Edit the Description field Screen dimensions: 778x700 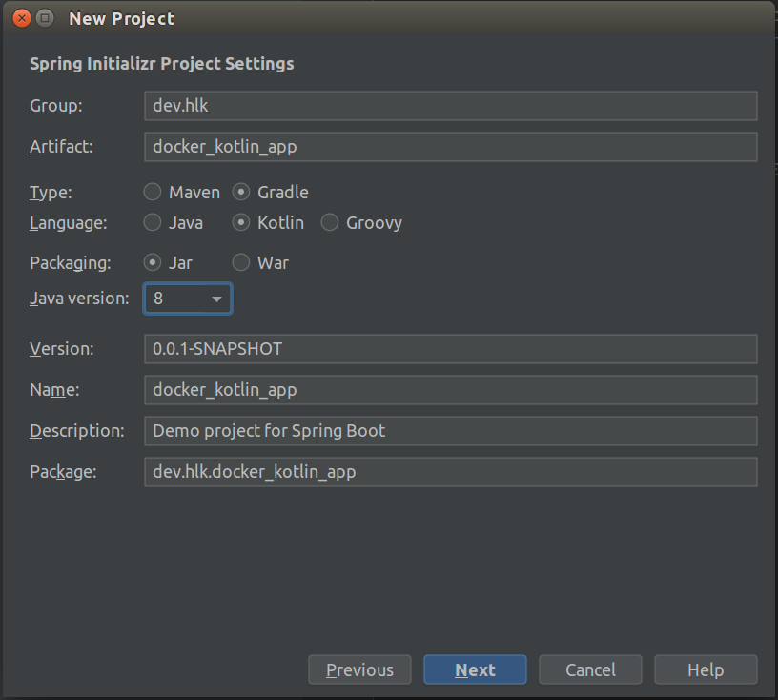tap(450, 431)
